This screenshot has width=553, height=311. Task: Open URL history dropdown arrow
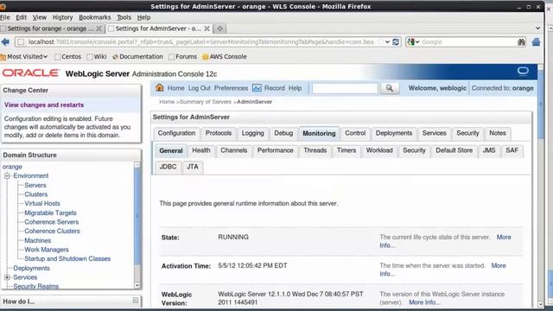387,42
